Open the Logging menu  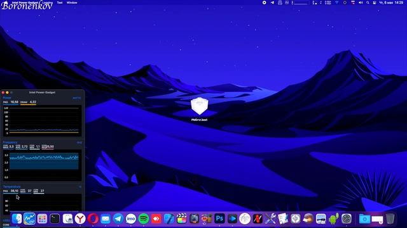(48, 3)
